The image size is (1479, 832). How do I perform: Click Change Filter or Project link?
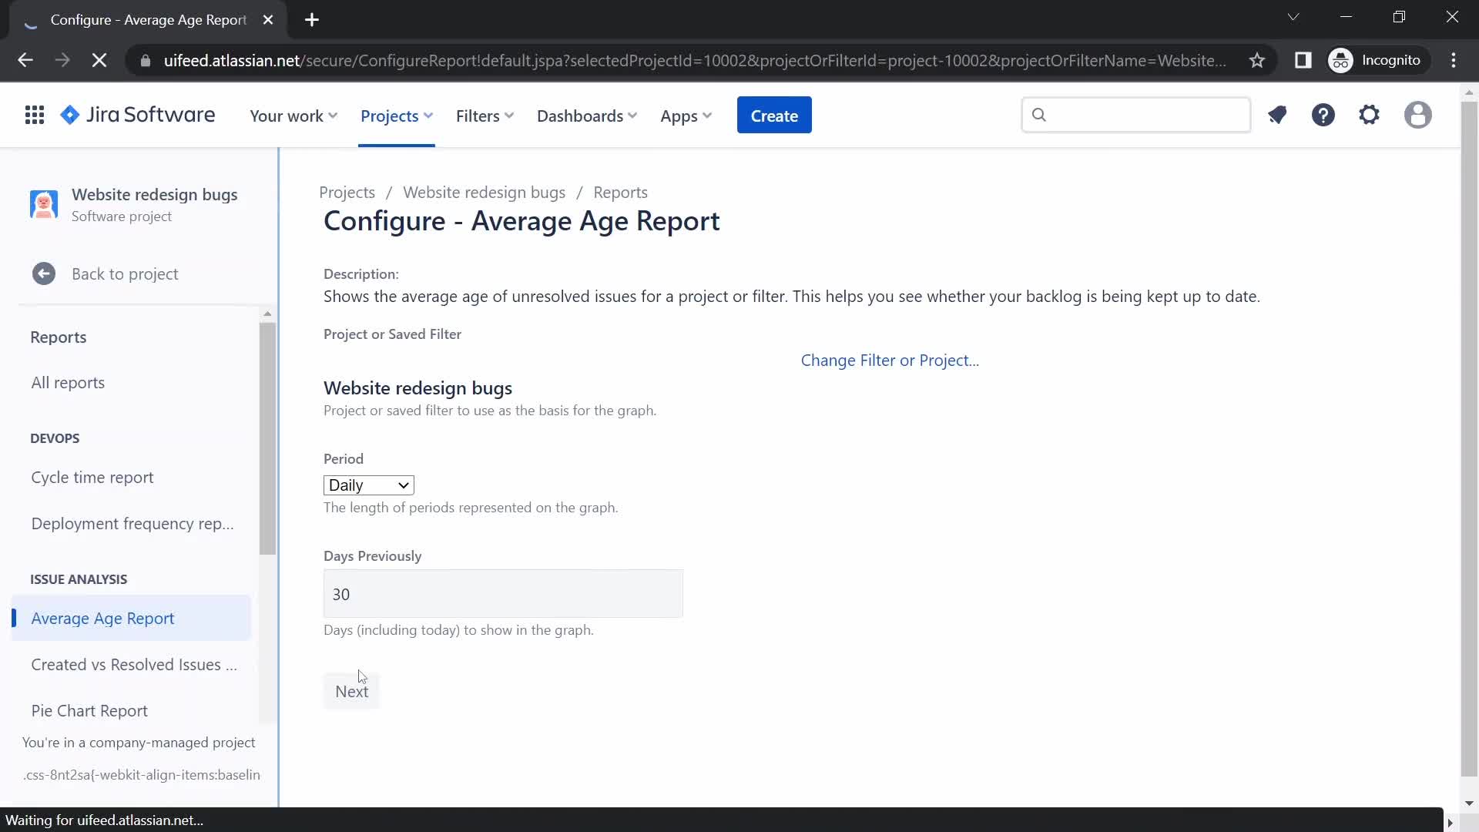coord(890,360)
